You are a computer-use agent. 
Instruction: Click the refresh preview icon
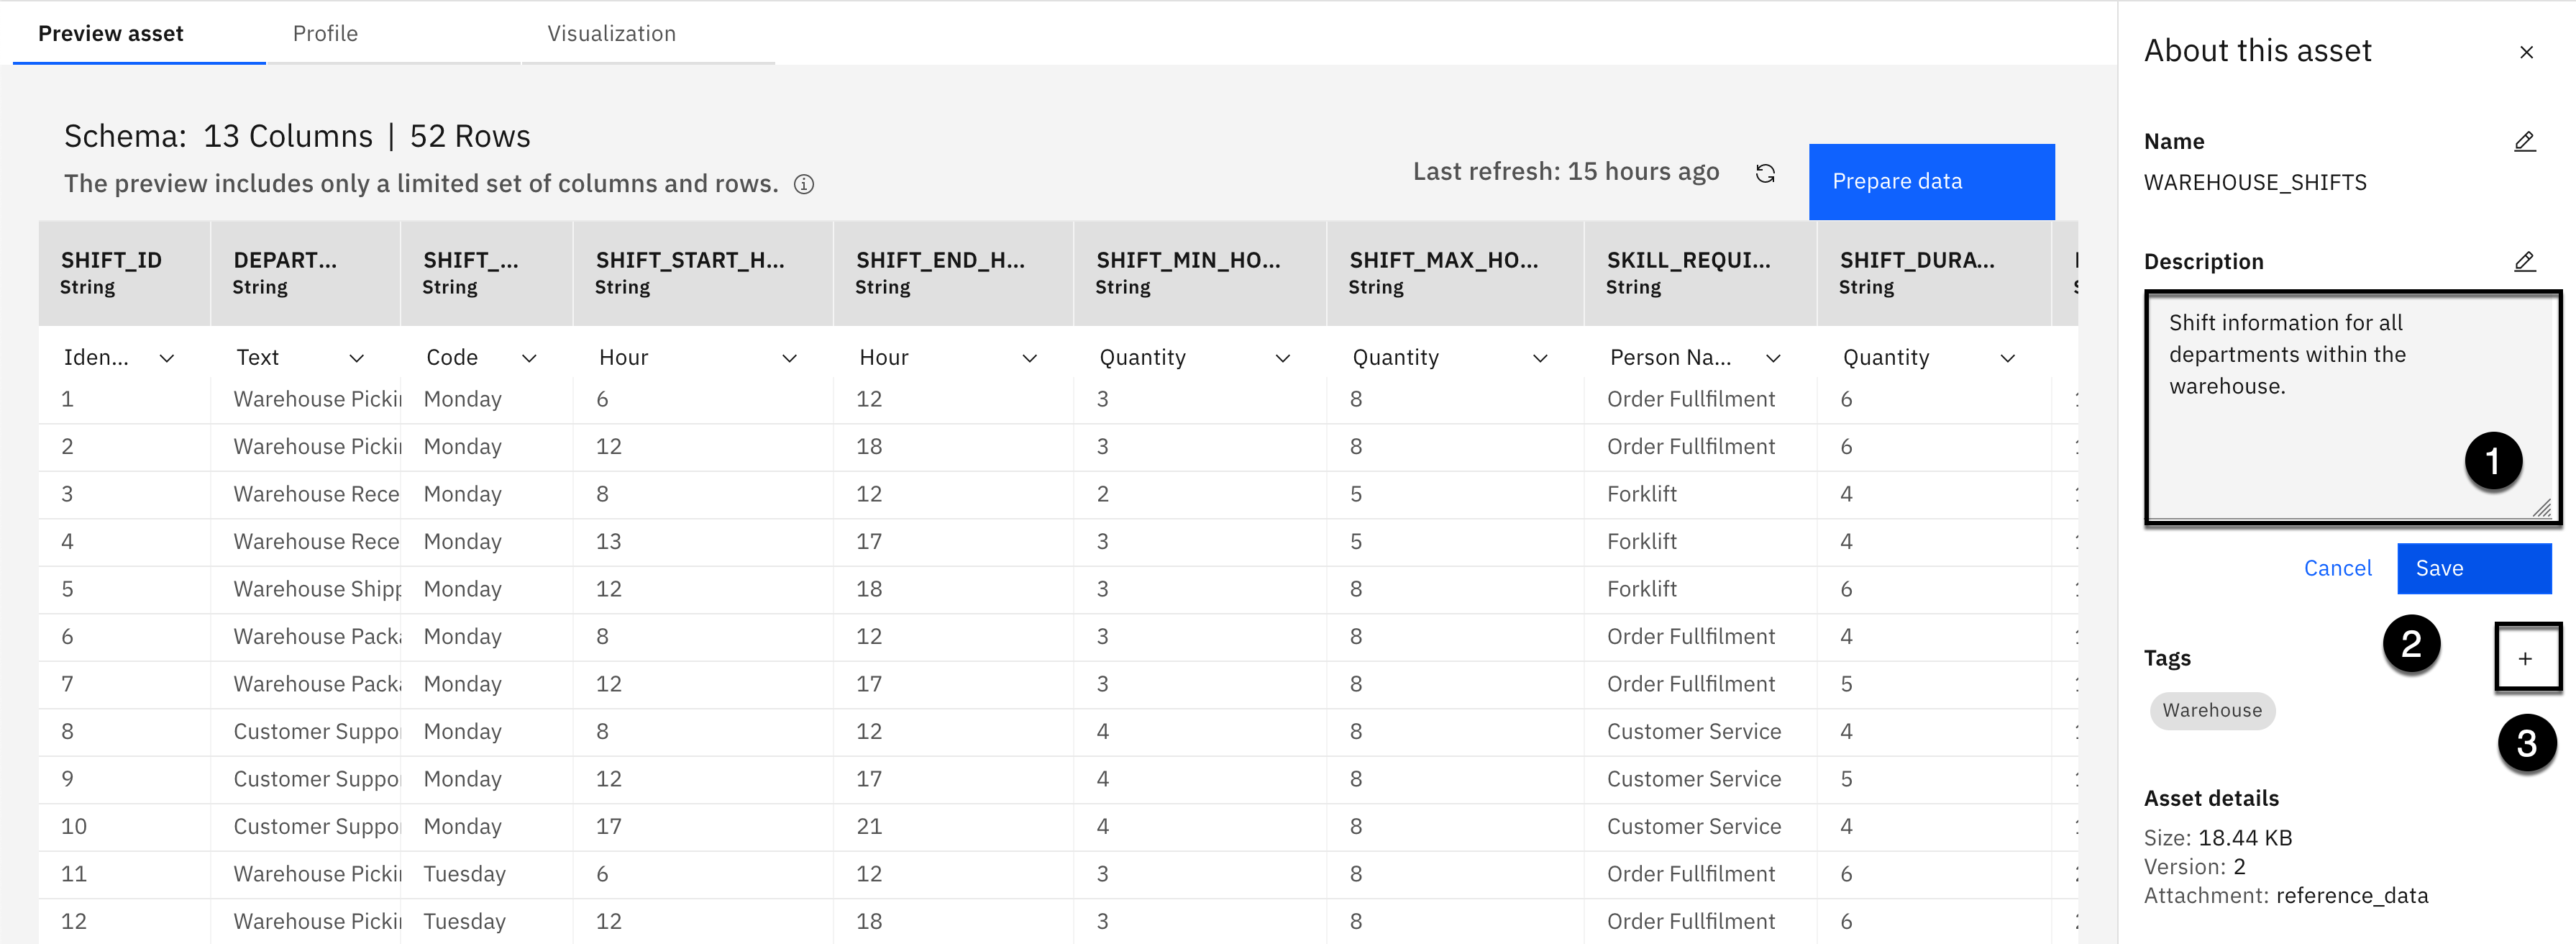click(1765, 174)
